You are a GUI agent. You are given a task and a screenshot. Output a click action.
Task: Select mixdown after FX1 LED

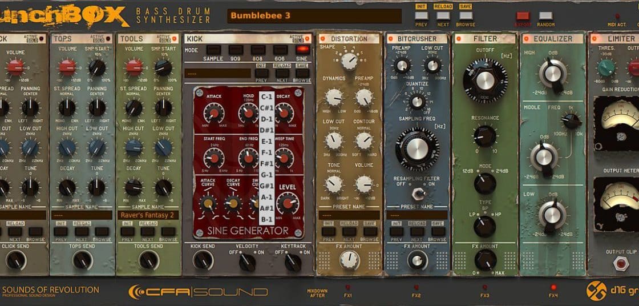[x=347, y=287]
